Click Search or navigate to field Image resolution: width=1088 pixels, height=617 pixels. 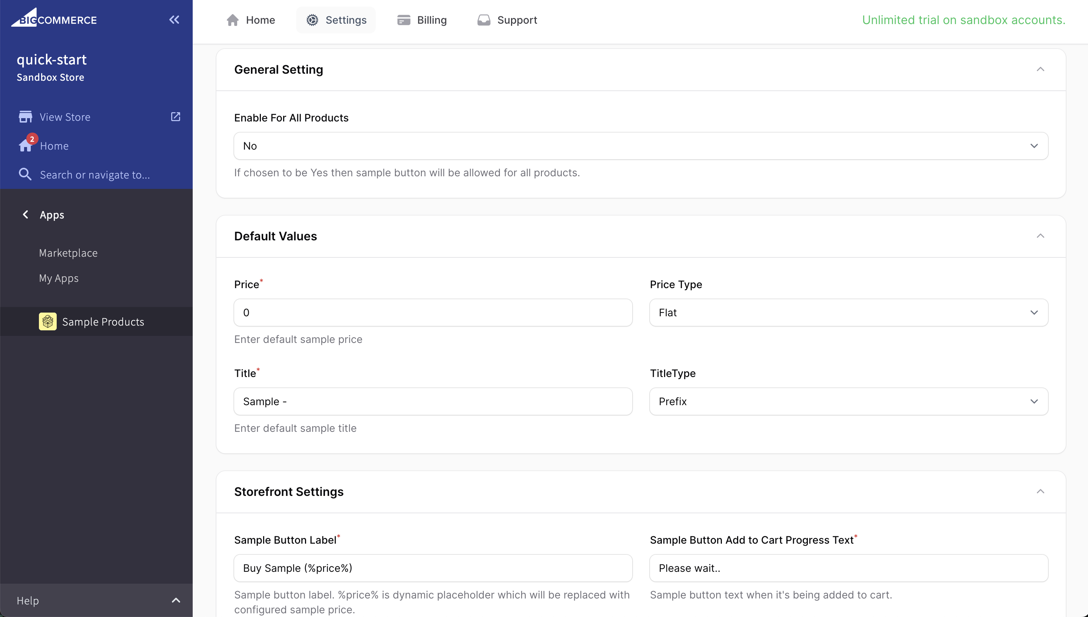pos(95,174)
